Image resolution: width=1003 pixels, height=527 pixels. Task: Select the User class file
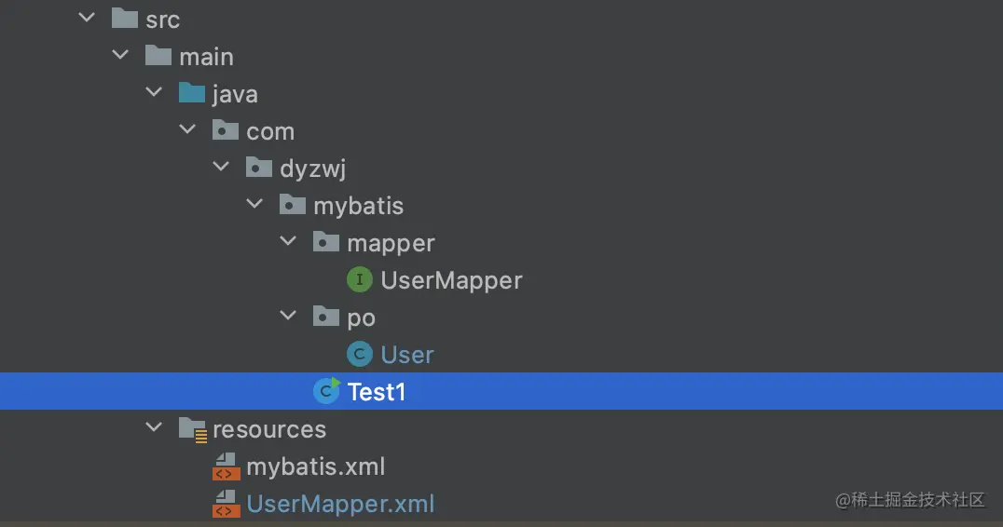click(x=407, y=355)
